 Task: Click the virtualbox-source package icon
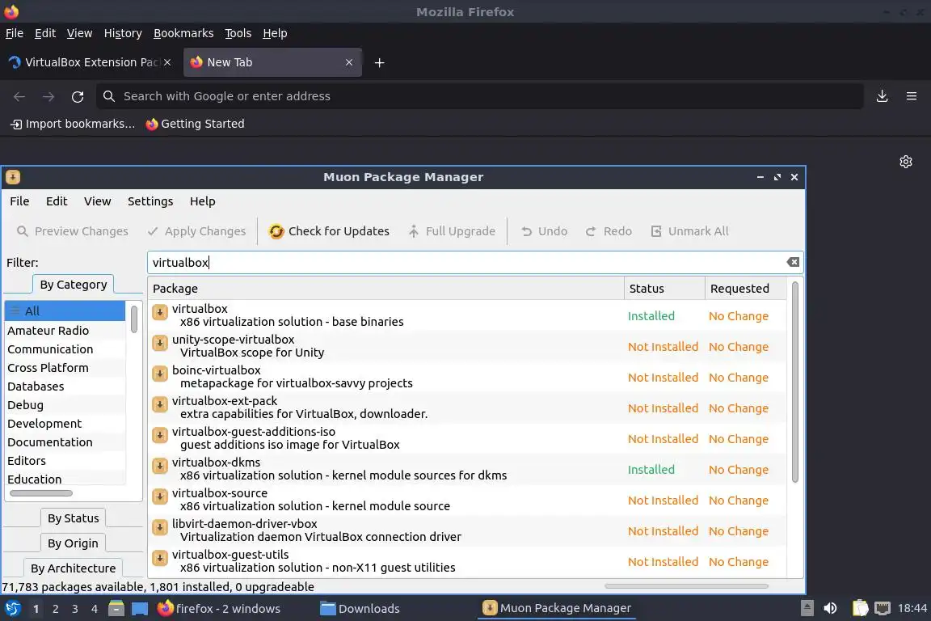tap(160, 496)
